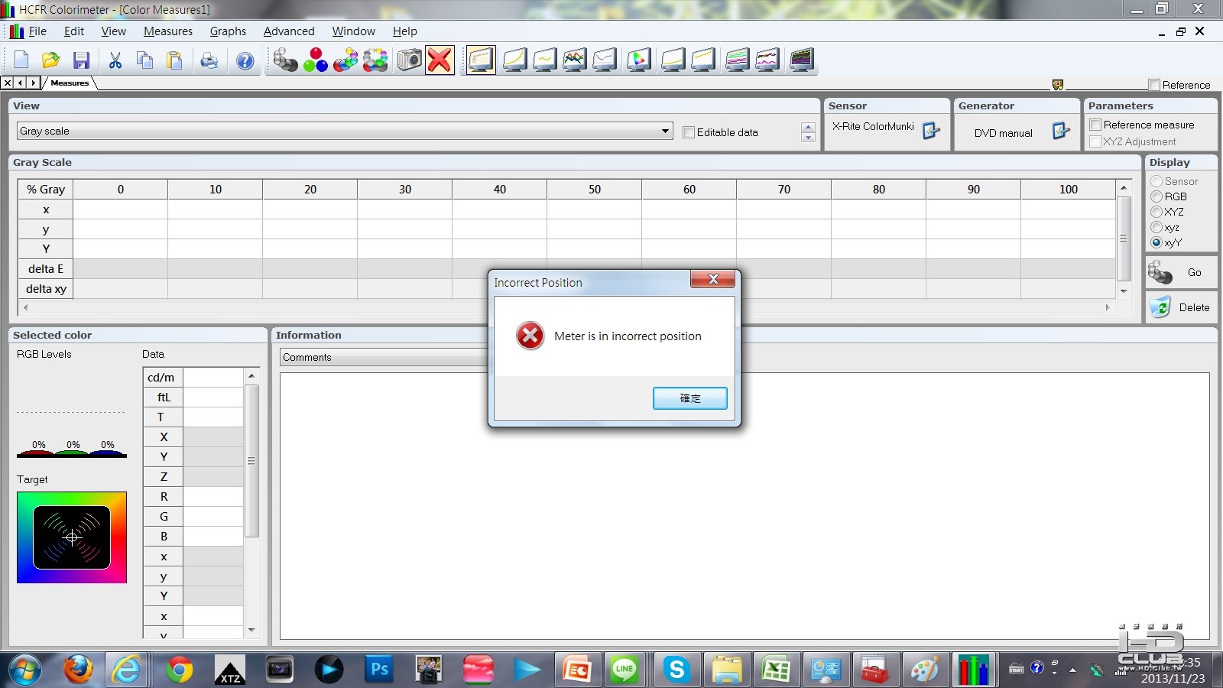
Task: Show the measures table view icon
Action: (x=481, y=60)
